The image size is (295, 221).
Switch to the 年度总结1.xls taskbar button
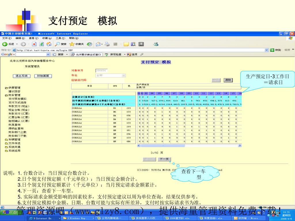tap(213, 218)
